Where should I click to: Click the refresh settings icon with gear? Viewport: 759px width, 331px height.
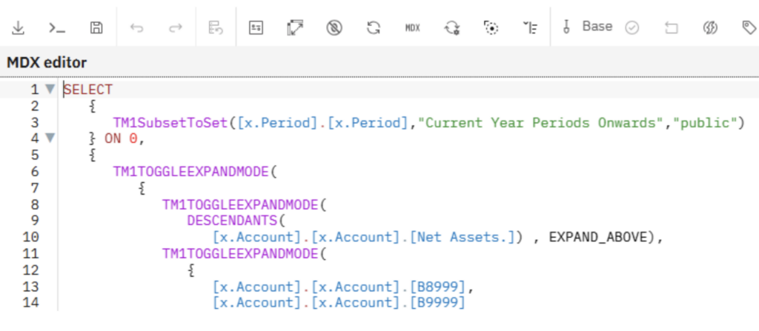tap(451, 27)
